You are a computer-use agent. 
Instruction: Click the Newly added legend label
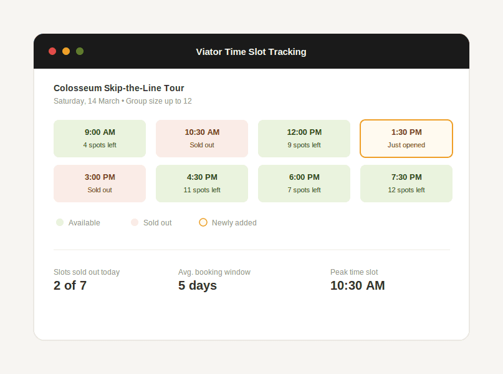(234, 223)
